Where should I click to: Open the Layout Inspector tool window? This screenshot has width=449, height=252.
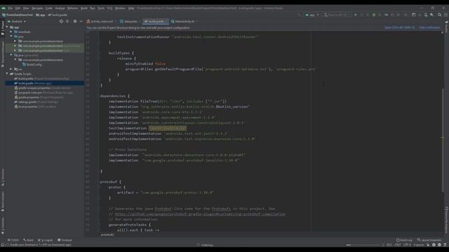429,240
